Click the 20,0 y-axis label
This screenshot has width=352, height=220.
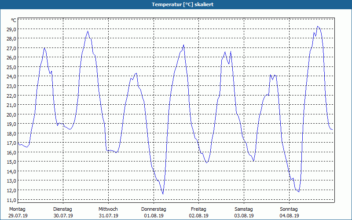(x=12, y=114)
